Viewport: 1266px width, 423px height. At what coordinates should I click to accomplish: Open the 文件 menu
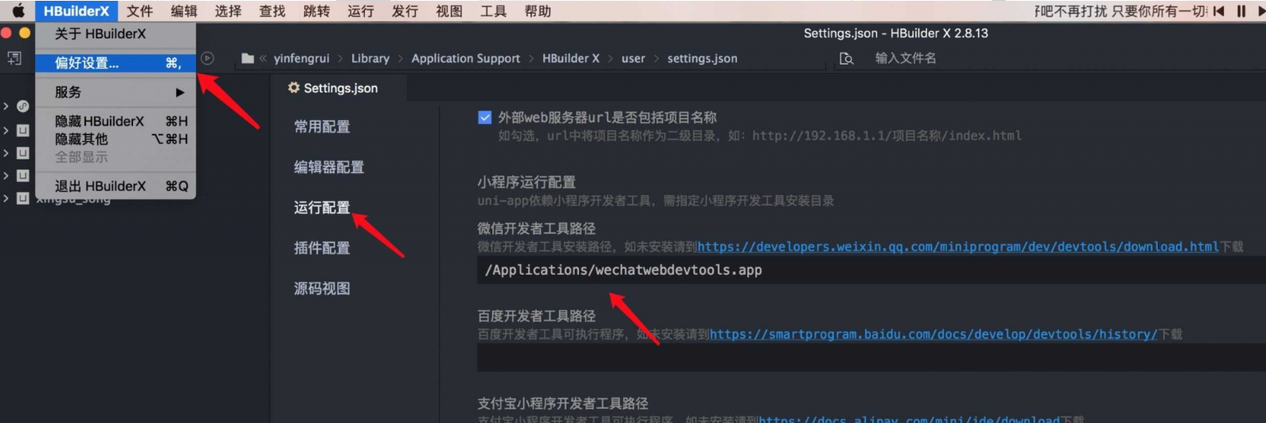[x=139, y=11]
